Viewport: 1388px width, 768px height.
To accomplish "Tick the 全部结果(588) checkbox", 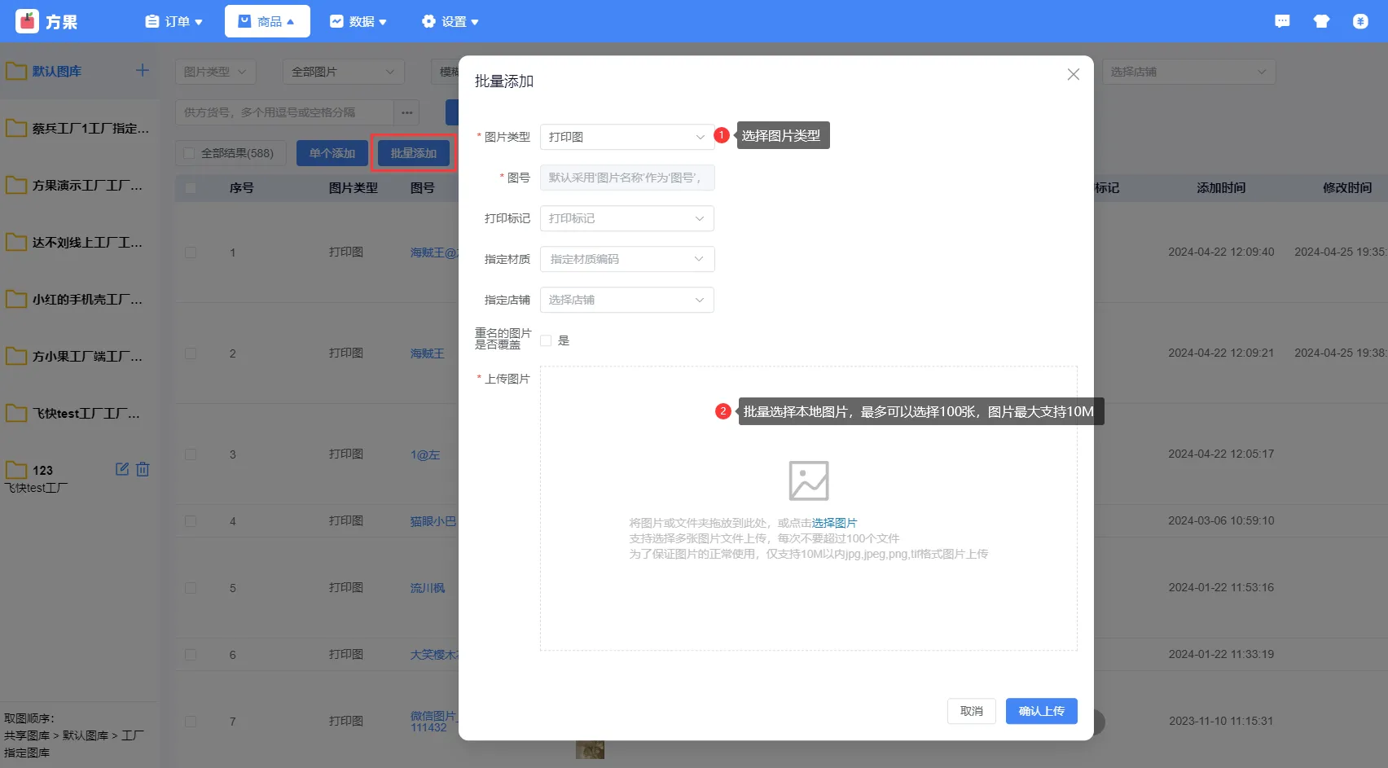I will (x=190, y=153).
